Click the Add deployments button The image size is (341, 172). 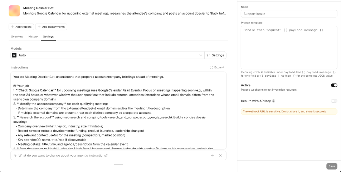pyautogui.click(x=51, y=27)
